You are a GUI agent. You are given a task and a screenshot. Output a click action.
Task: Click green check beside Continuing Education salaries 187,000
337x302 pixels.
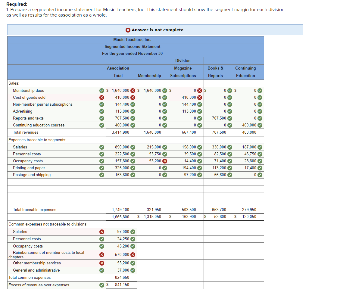coord(260,147)
